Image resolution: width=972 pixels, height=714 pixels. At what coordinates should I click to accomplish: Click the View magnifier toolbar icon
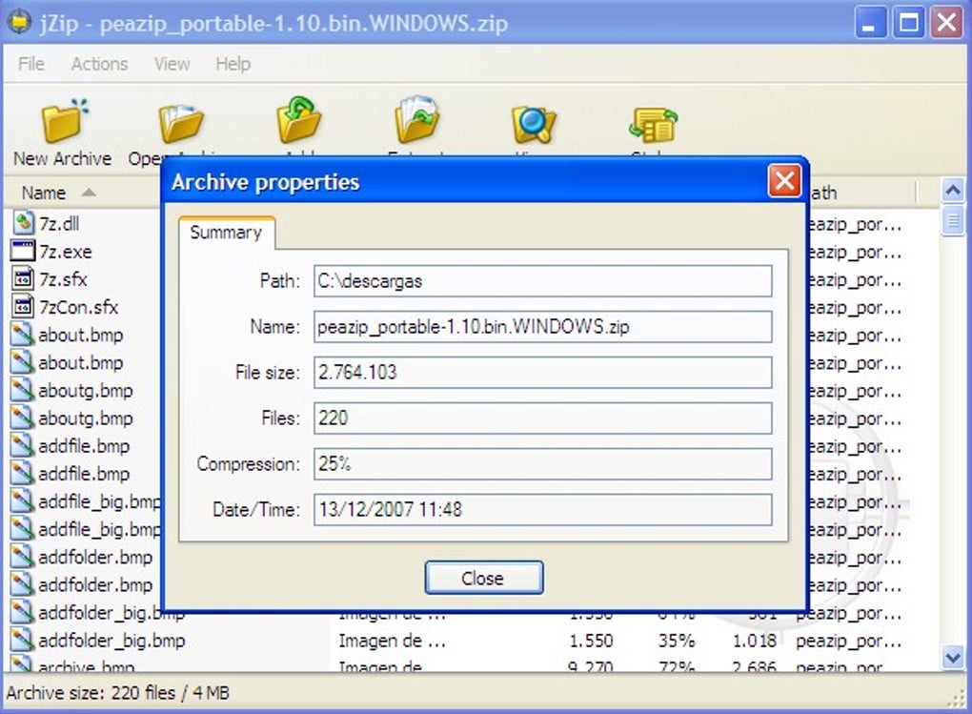tap(534, 124)
